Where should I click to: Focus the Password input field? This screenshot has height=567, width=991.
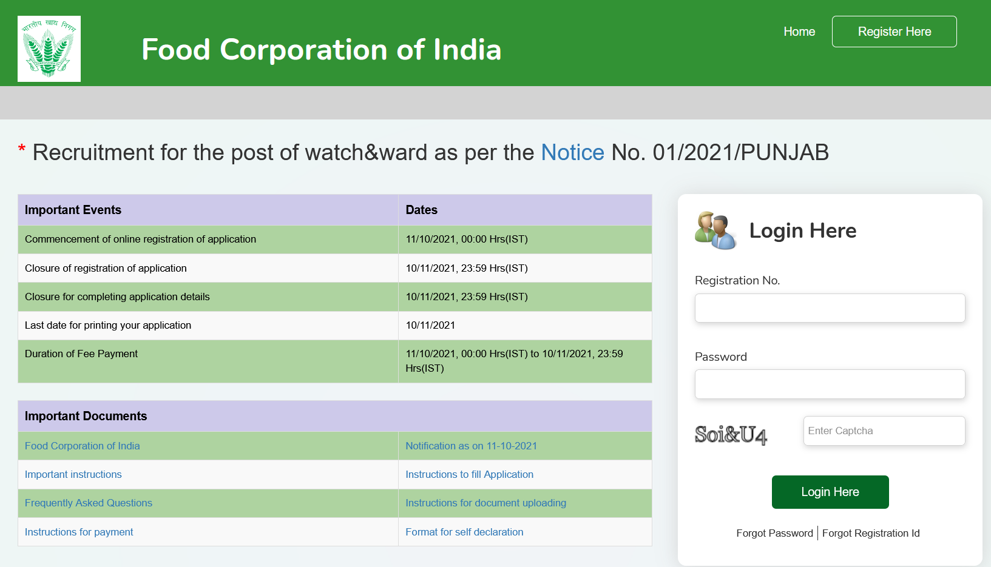coord(830,384)
